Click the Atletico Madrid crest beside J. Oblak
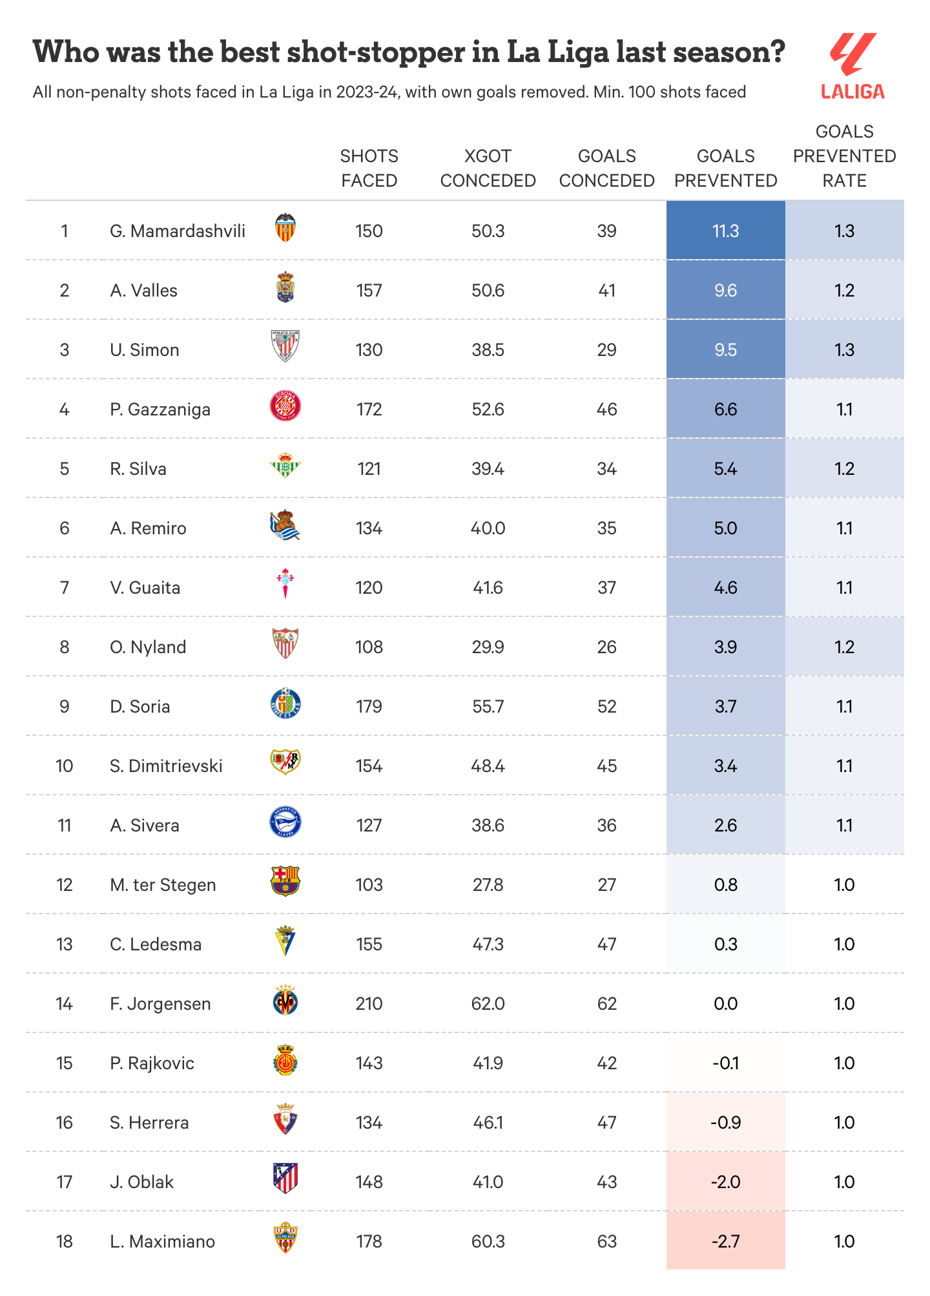930x1296 pixels. (x=285, y=1178)
